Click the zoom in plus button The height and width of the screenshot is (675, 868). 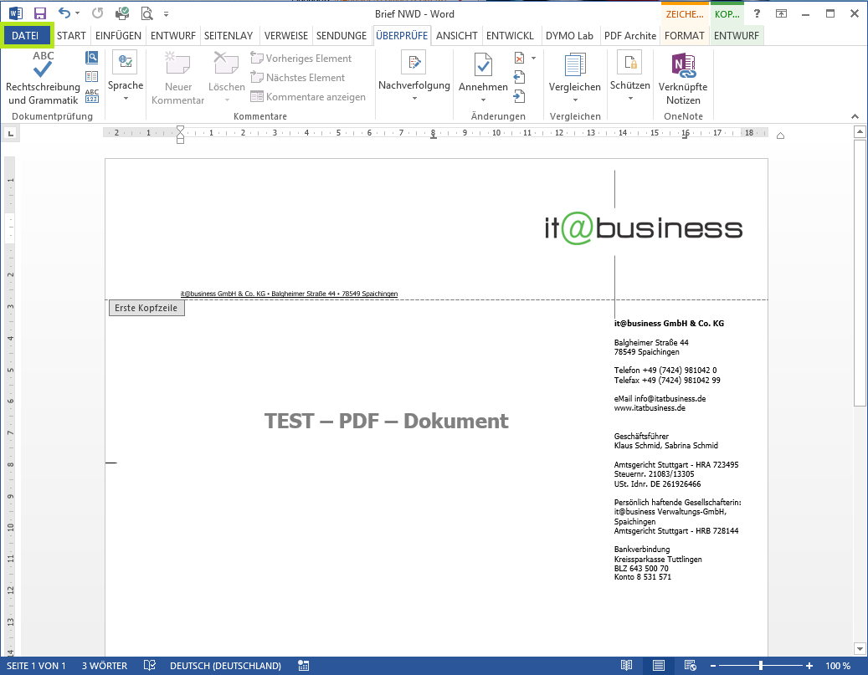[x=809, y=666]
